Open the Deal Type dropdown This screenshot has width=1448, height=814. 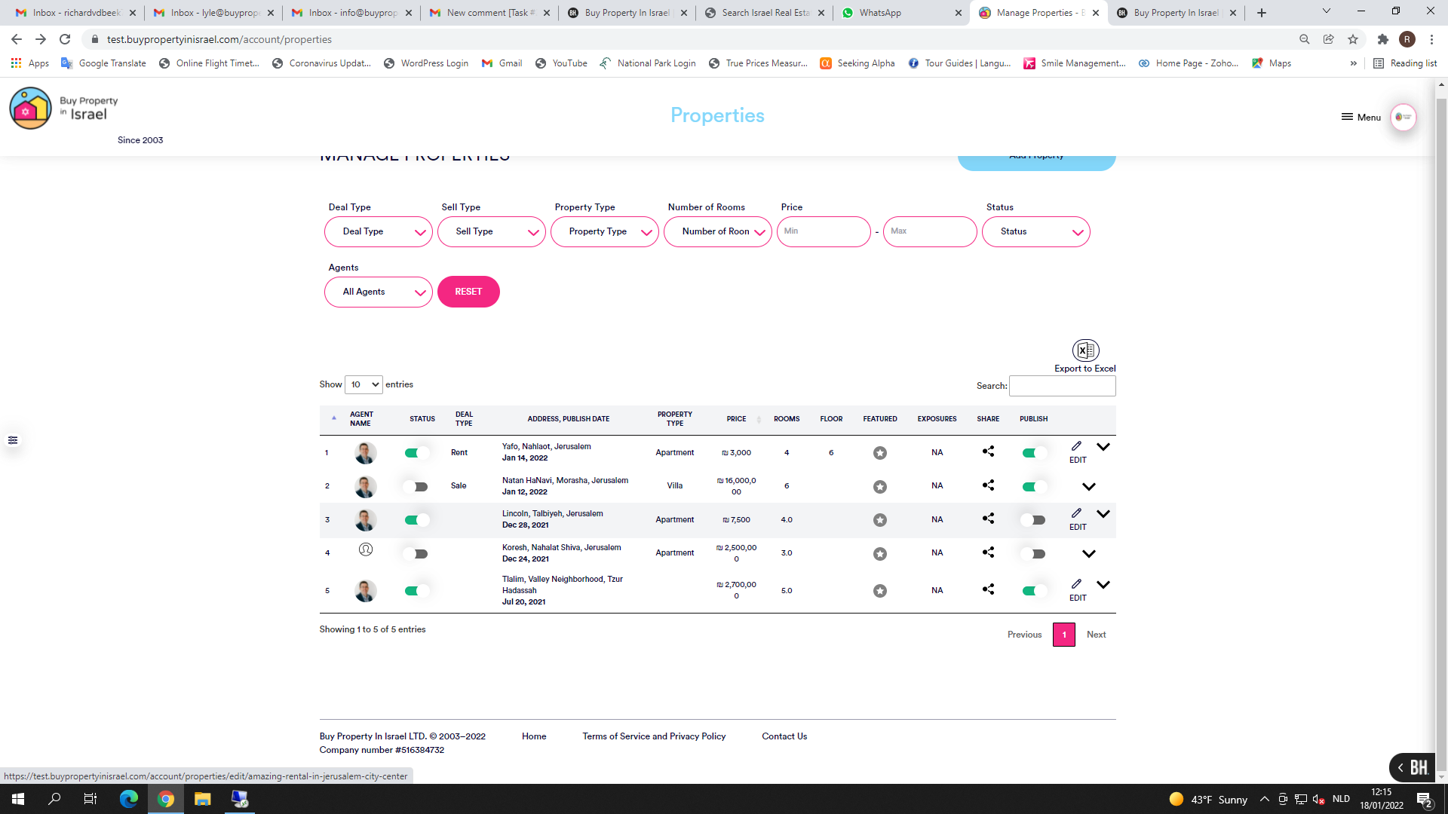coord(378,232)
